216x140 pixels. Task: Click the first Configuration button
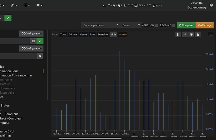pyautogui.click(x=31, y=34)
